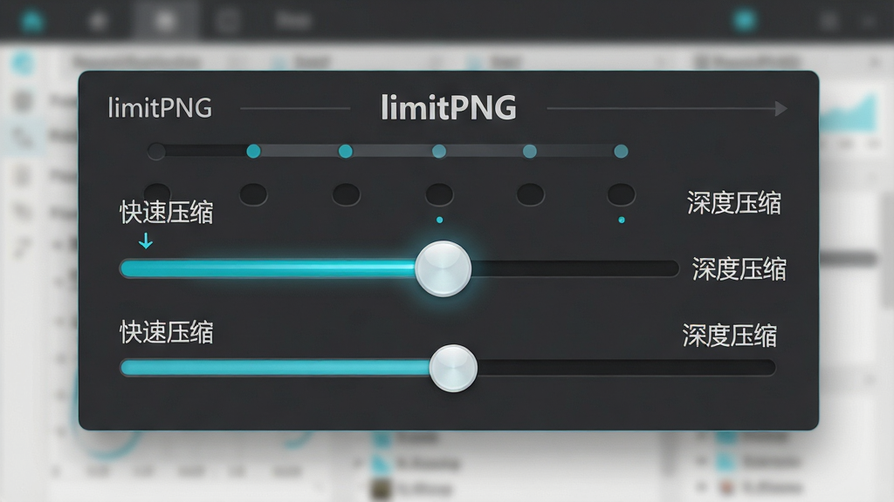Click the right-pointing arrow in the dialog header
Screen dimensions: 894x502
pos(781,108)
